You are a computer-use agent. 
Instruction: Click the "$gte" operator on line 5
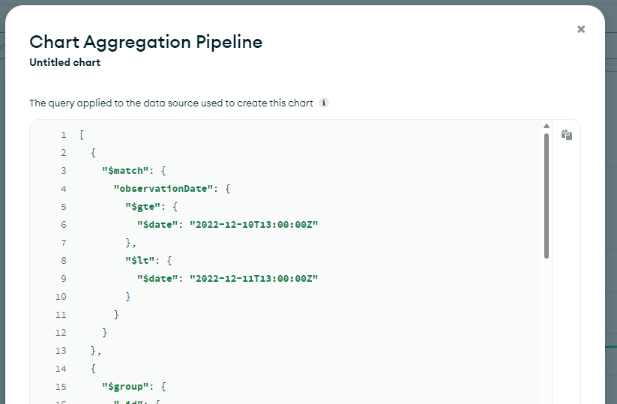coord(142,207)
